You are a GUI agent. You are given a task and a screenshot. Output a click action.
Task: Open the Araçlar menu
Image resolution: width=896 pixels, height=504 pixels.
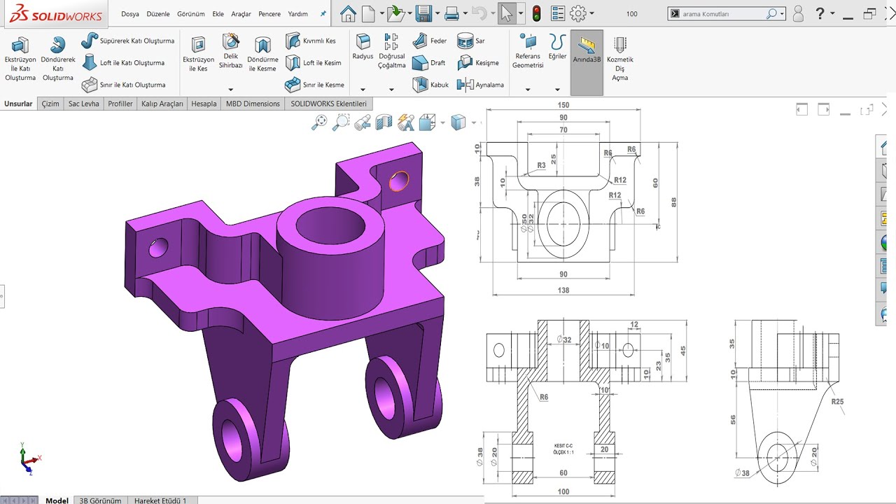tap(241, 14)
